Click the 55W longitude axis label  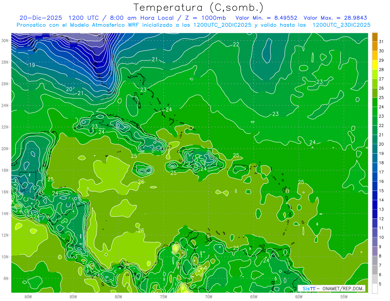click(x=344, y=296)
